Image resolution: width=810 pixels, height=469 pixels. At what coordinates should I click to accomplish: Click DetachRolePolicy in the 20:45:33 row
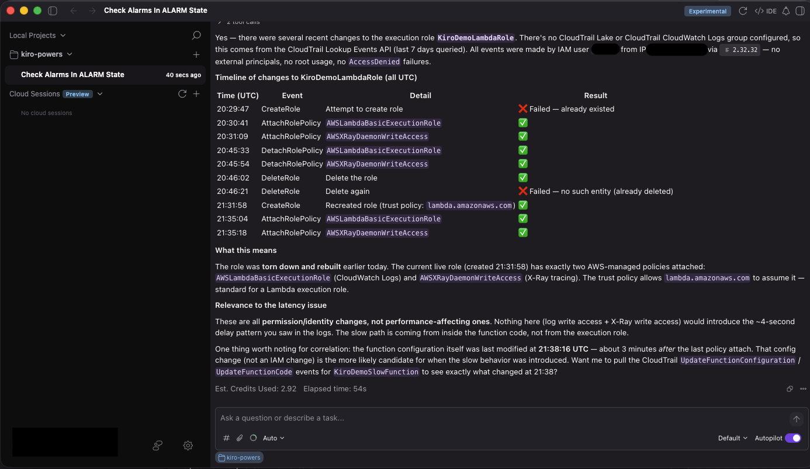(292, 151)
